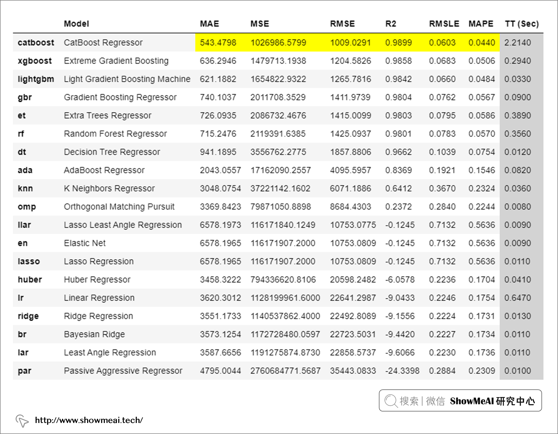Select the ada row index
Image resolution: width=558 pixels, height=434 pixels.
25,170
